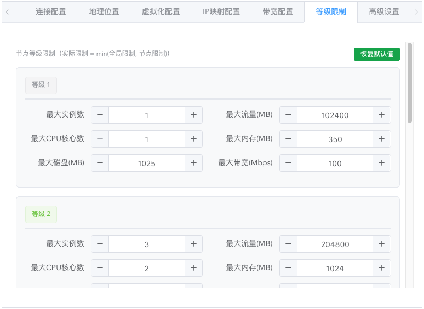Increase 等级 1 最大带宽(Mbps) value
This screenshot has height=309, width=424.
(382, 163)
